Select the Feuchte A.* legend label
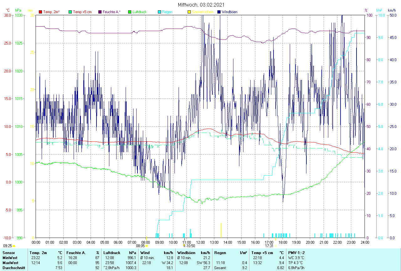 pos(112,12)
